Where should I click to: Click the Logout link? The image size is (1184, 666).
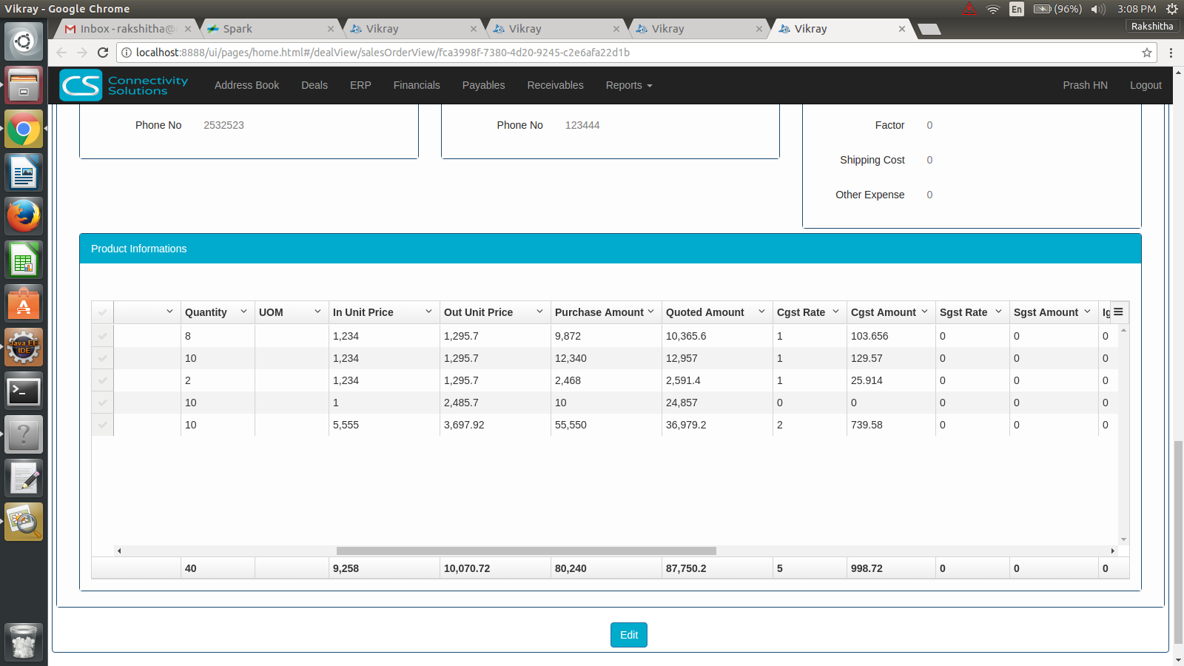coord(1145,85)
